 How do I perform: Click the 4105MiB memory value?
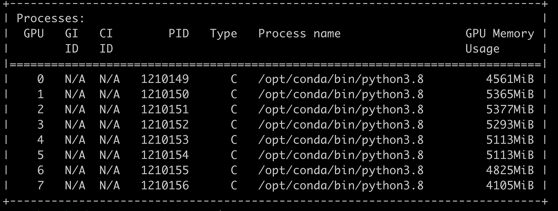click(509, 186)
